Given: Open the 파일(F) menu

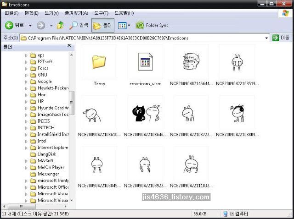Looking at the screenshot, I should (x=11, y=13).
